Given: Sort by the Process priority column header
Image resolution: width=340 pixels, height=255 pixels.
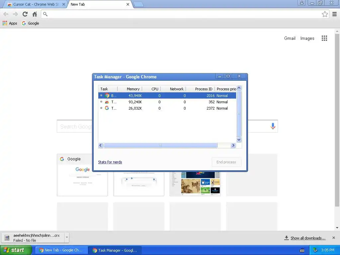Looking at the screenshot, I should pos(225,89).
